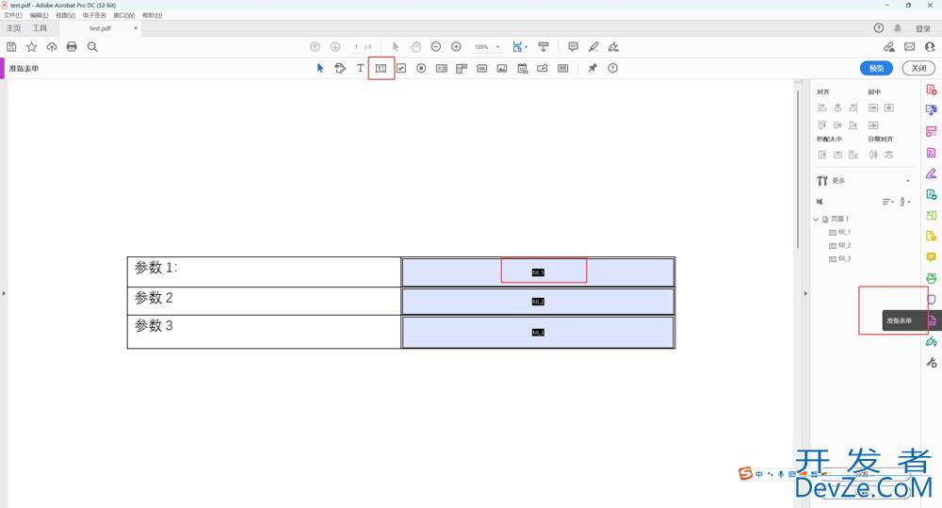Expand the 更多 options dropdown
Image resolution: width=942 pixels, height=508 pixels.
pos(908,181)
